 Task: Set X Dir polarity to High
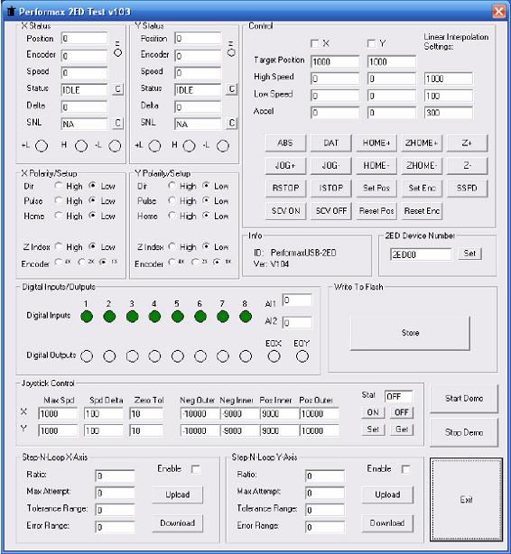click(x=59, y=186)
